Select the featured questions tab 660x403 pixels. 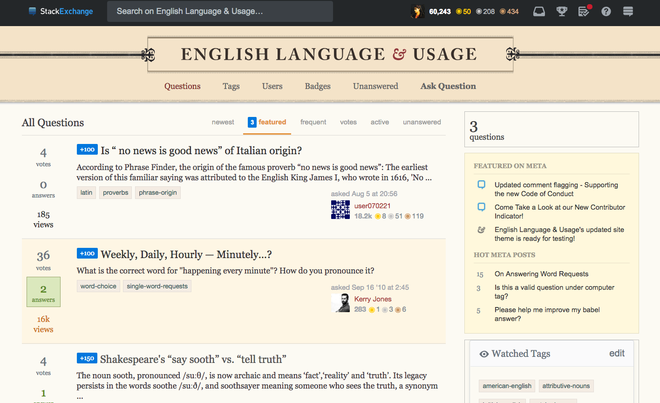pos(267,122)
